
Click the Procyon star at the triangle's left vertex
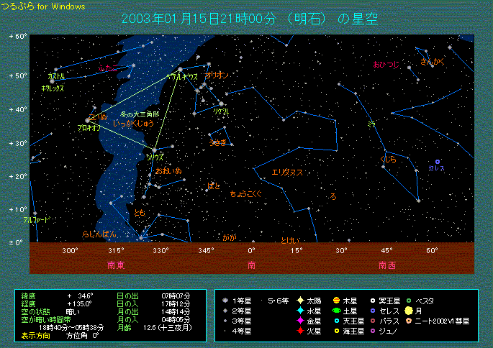pyautogui.click(x=87, y=120)
